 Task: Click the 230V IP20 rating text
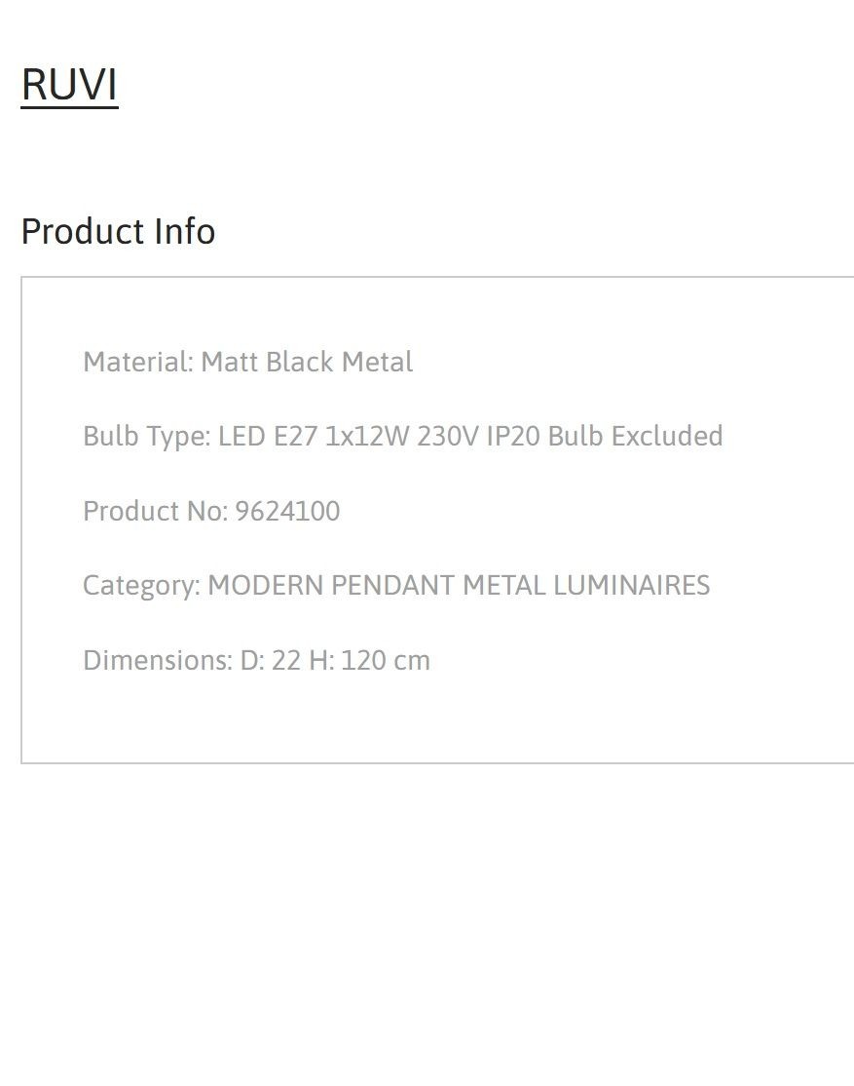click(x=478, y=437)
